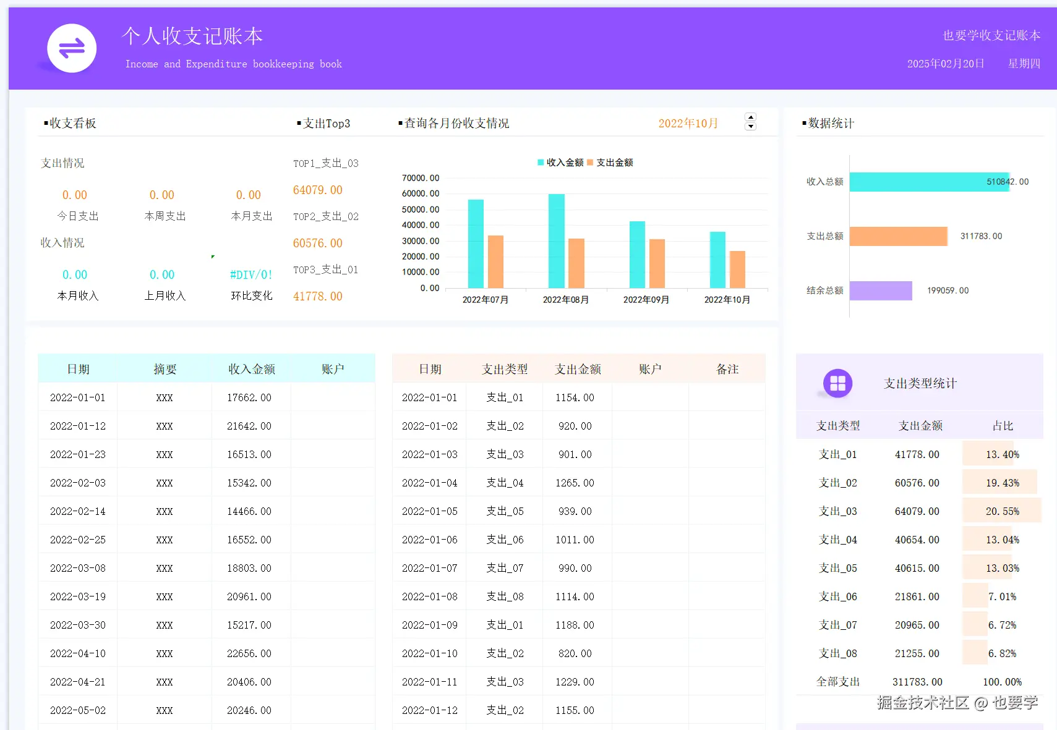Screen dimensions: 1057x730
Task: Select the income date 2022-03-19
Action: pos(78,596)
